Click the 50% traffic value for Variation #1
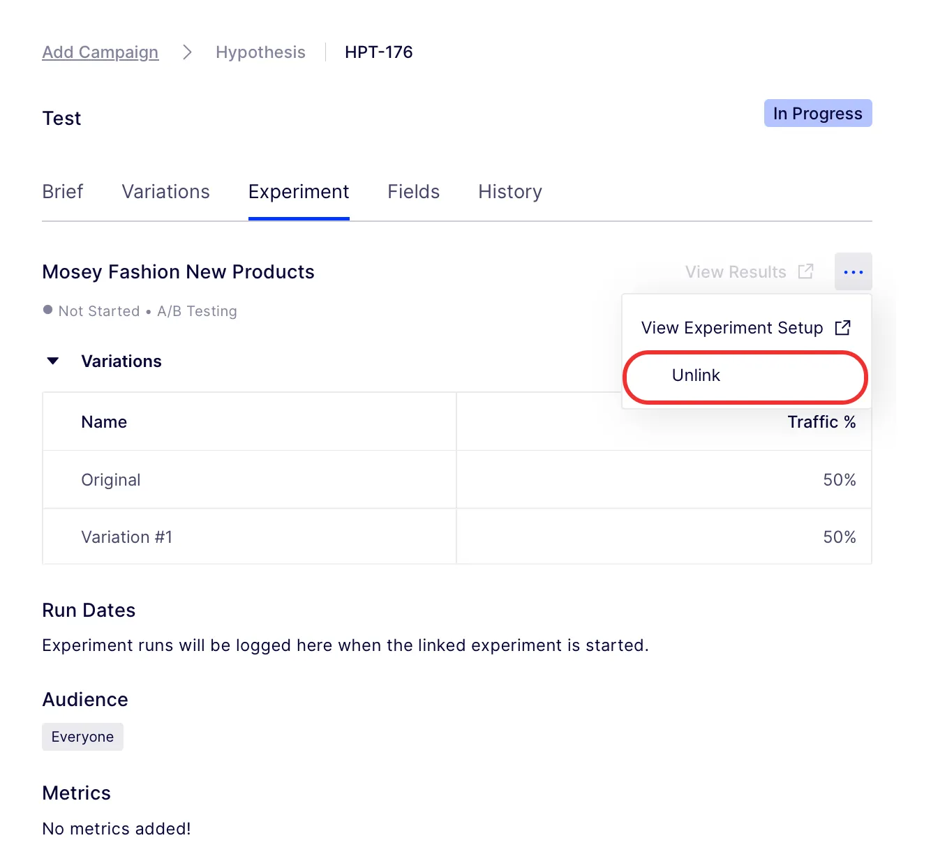This screenshot has height=861, width=931. [x=840, y=537]
